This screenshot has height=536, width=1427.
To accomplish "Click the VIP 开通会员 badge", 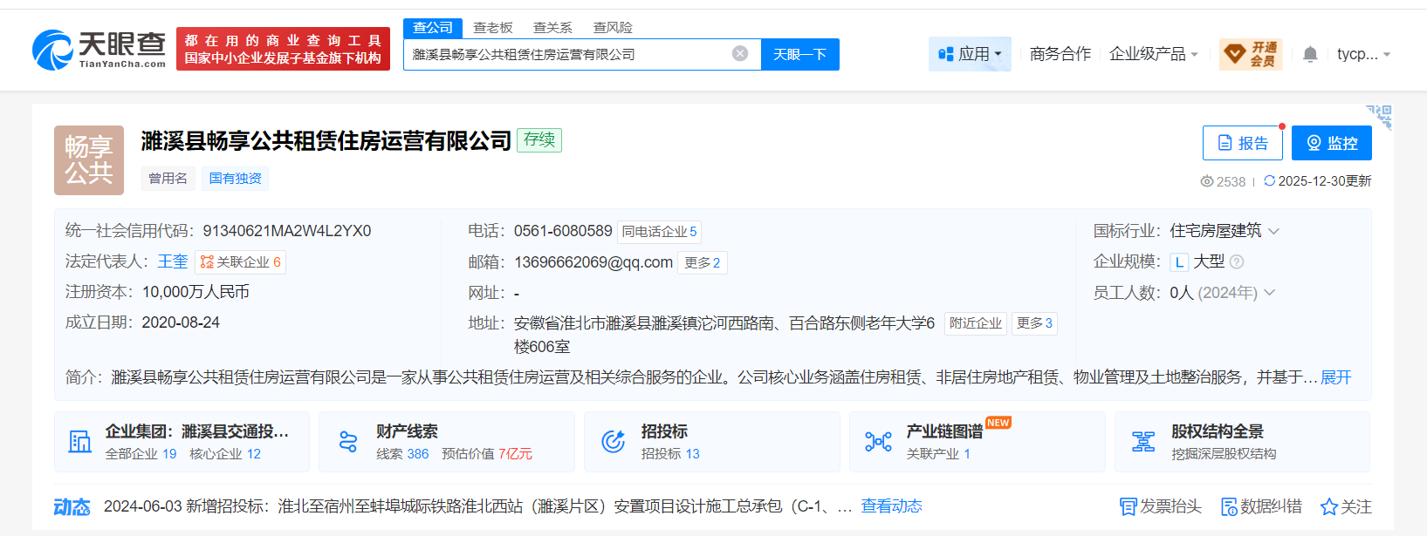I will pos(1251,54).
